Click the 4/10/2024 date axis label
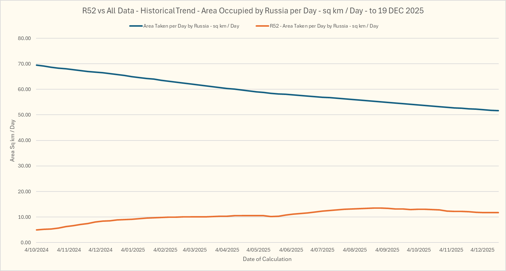 click(x=36, y=250)
